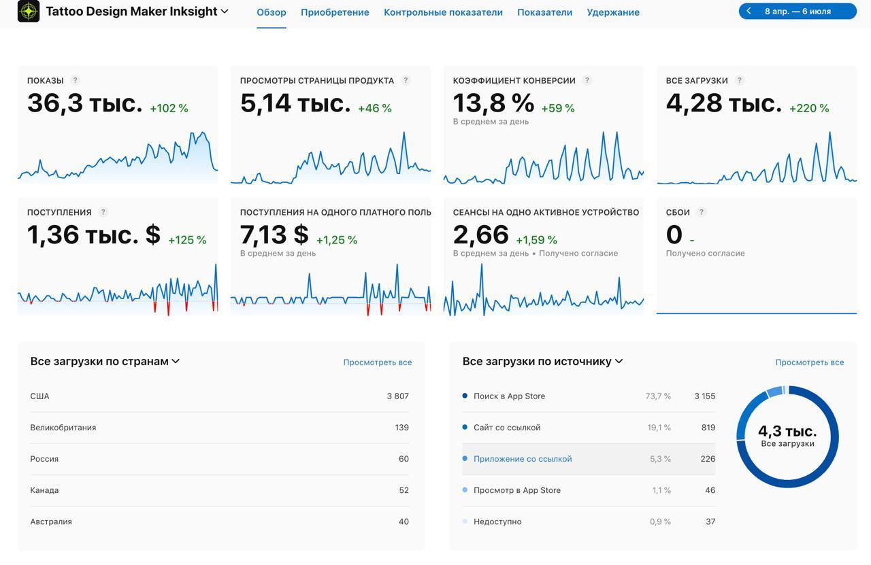Click the Tattoo Design Maker app icon

click(x=27, y=11)
